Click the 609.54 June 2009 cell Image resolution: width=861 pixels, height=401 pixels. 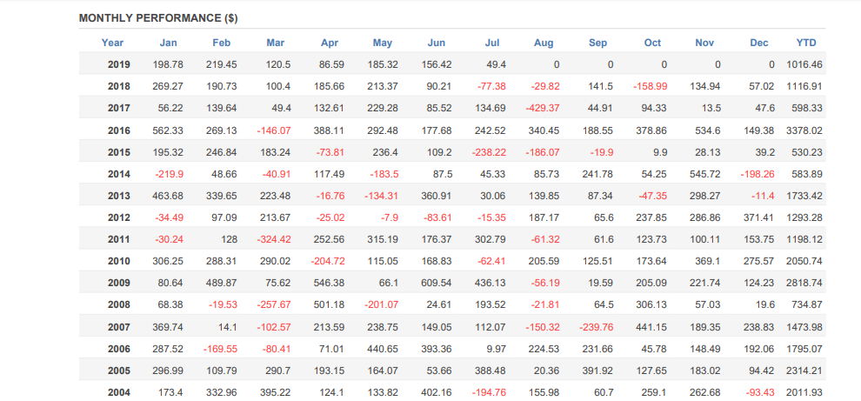(436, 283)
